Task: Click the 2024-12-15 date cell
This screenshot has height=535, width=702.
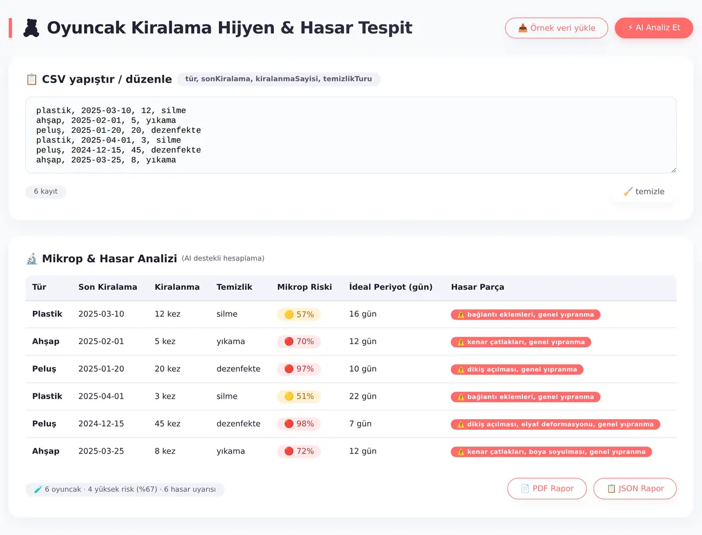Action: pos(101,424)
